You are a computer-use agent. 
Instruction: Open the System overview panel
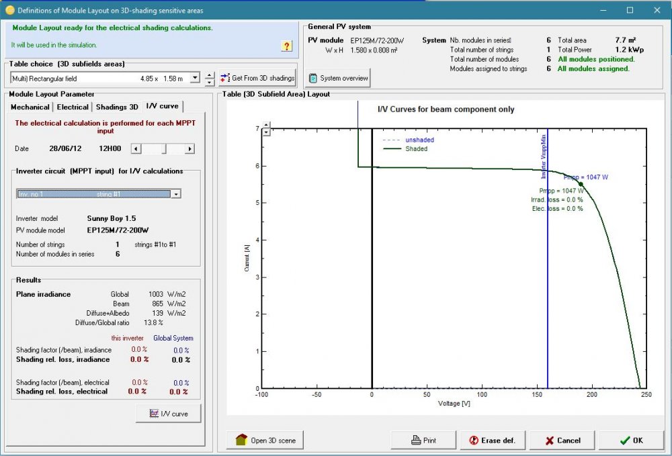tap(338, 78)
